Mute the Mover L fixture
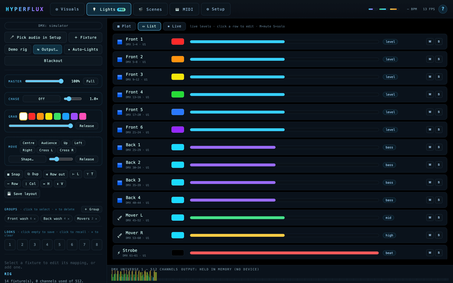The image size is (453, 283). pyautogui.click(x=430, y=218)
